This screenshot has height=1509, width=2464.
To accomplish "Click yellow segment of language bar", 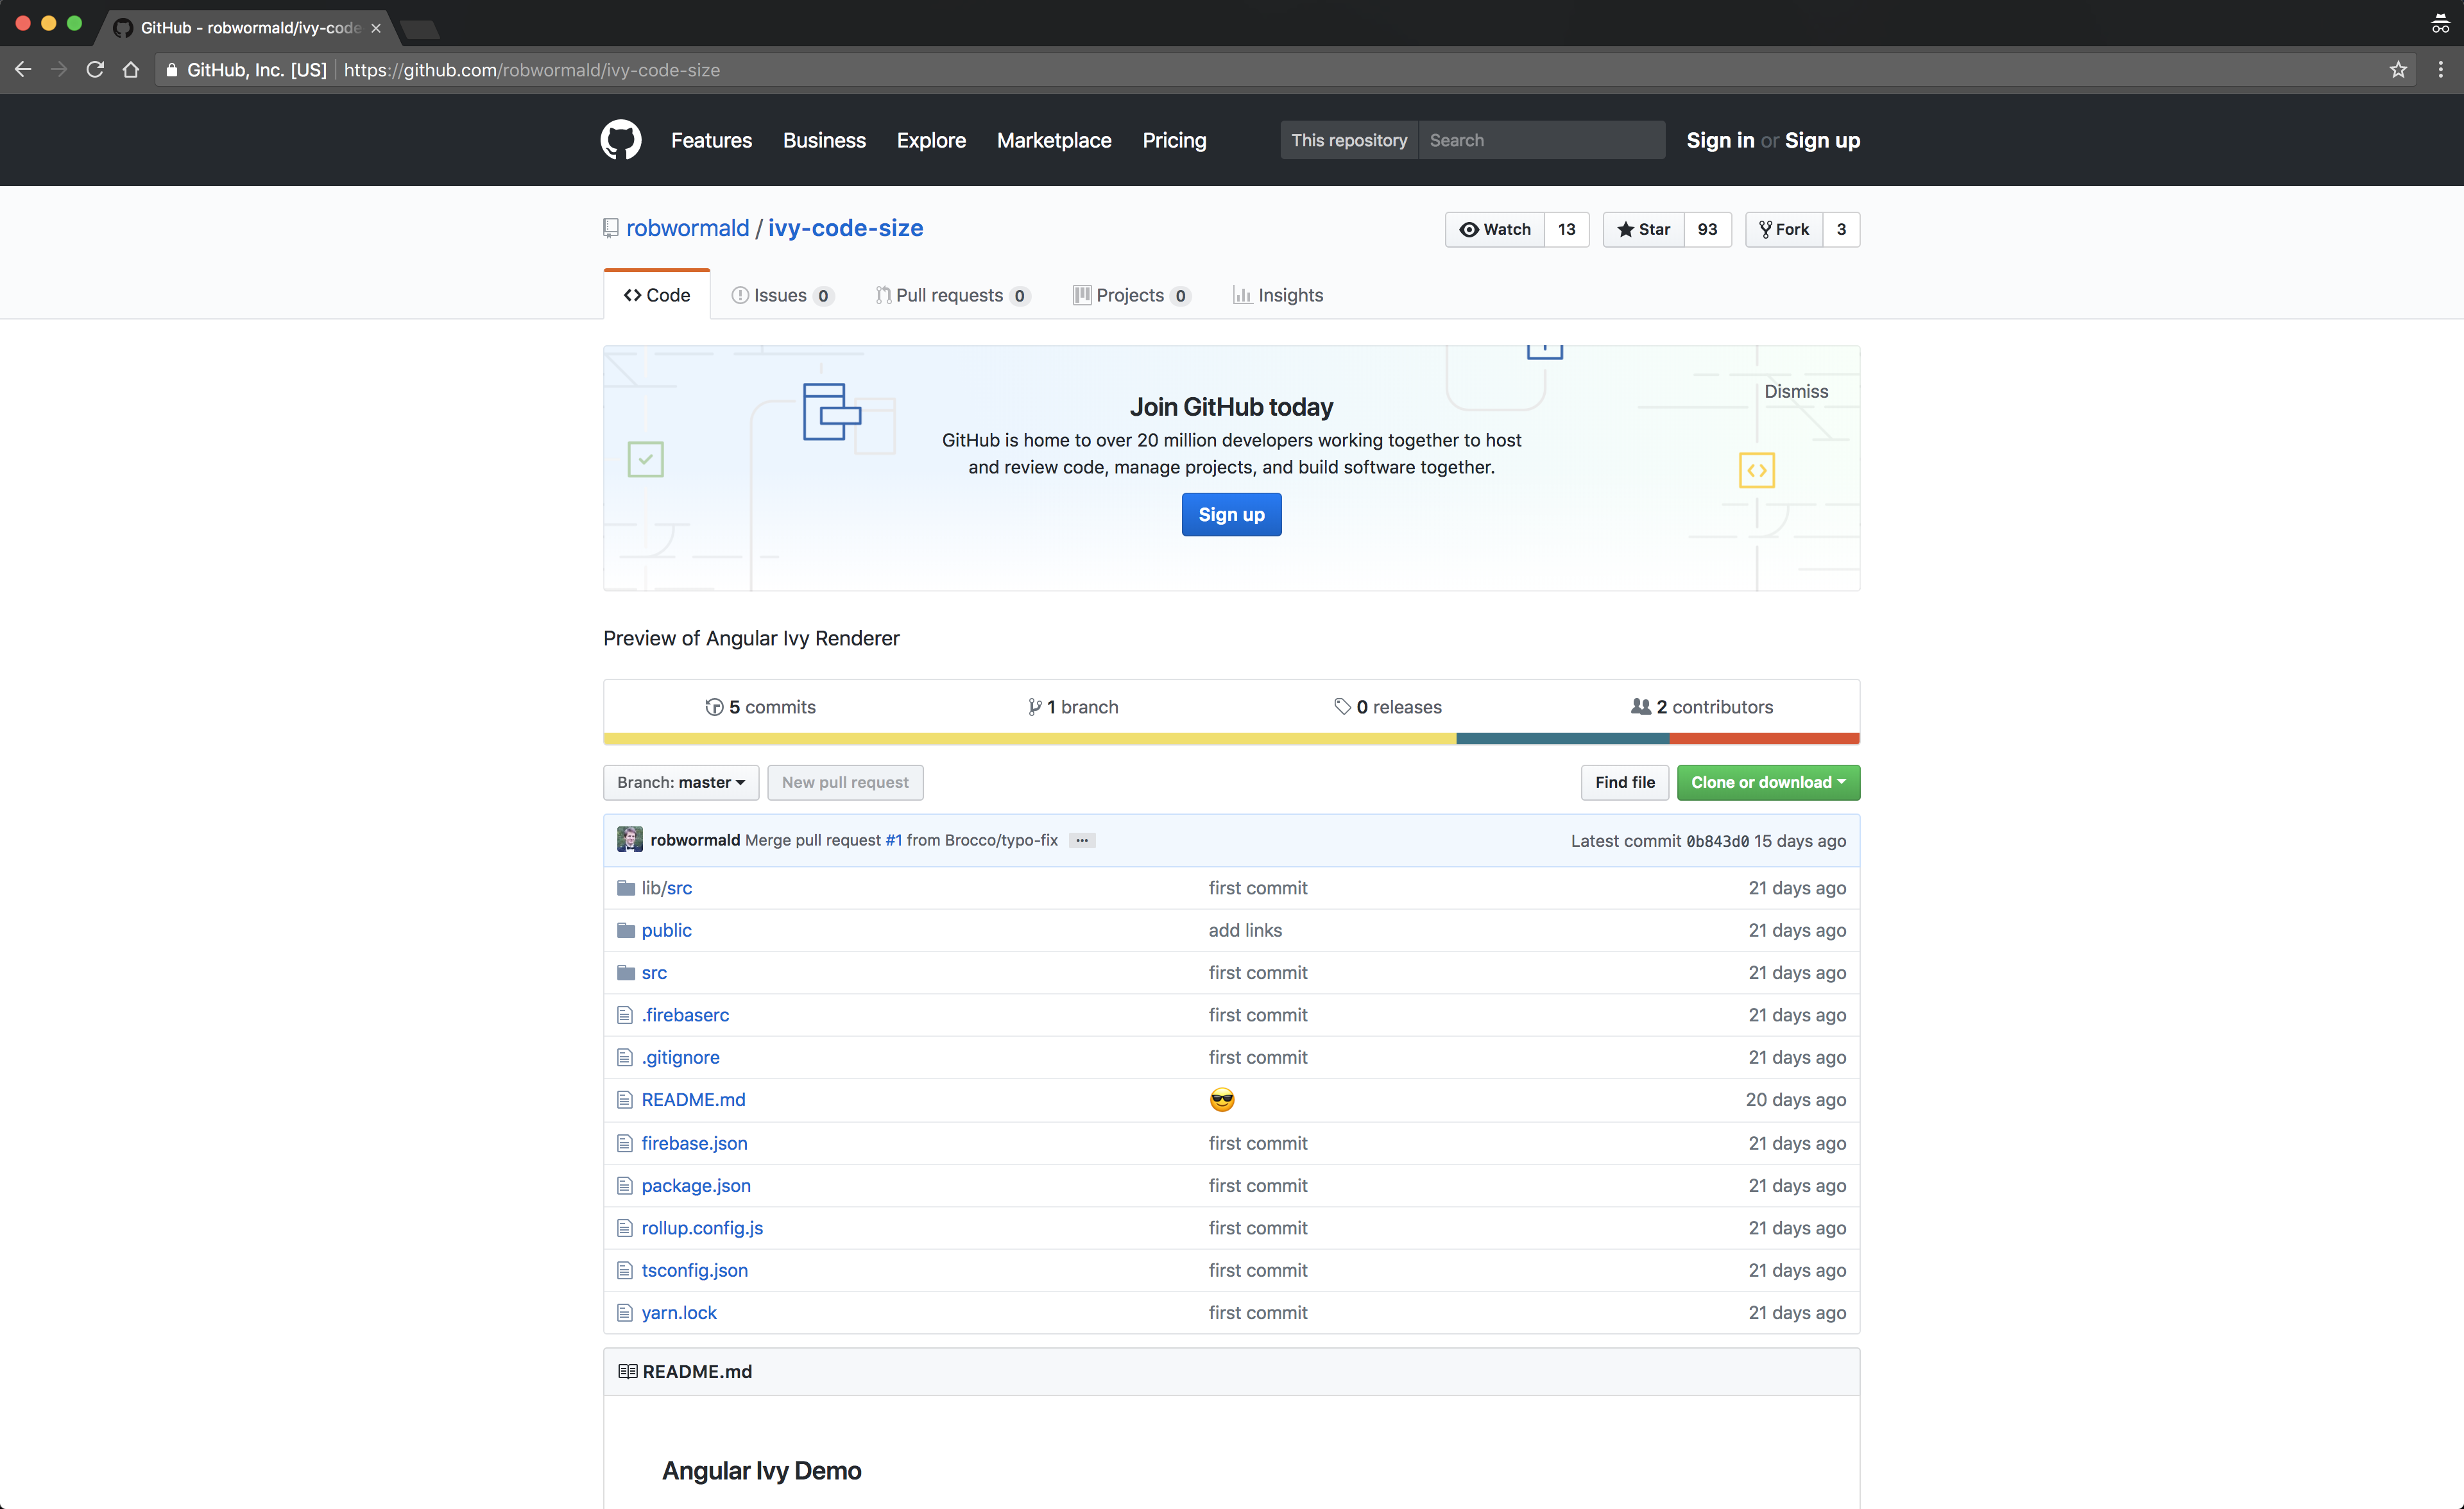I will 1030,739.
